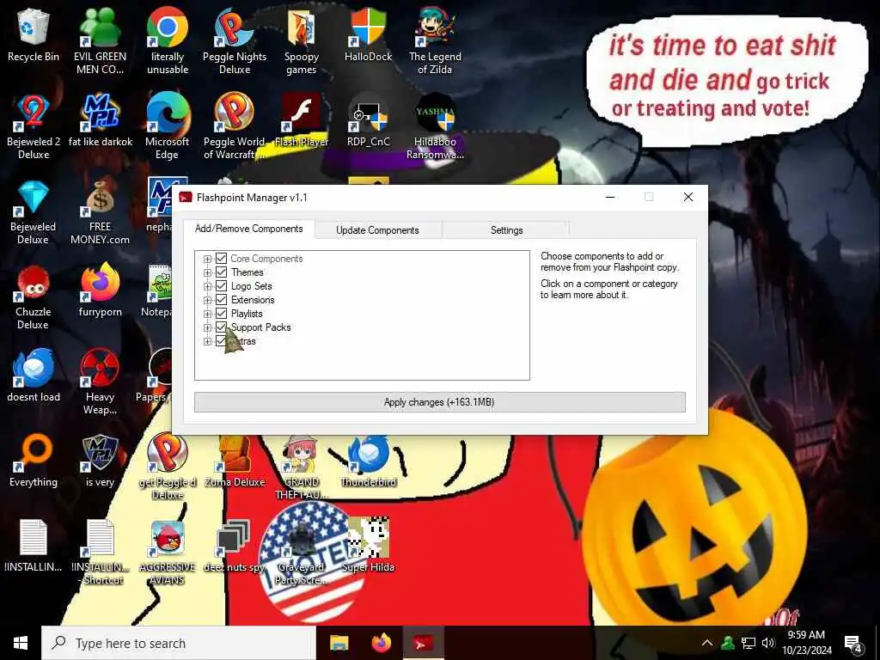
Task: Toggle the Support Packs checkbox
Action: tap(221, 327)
